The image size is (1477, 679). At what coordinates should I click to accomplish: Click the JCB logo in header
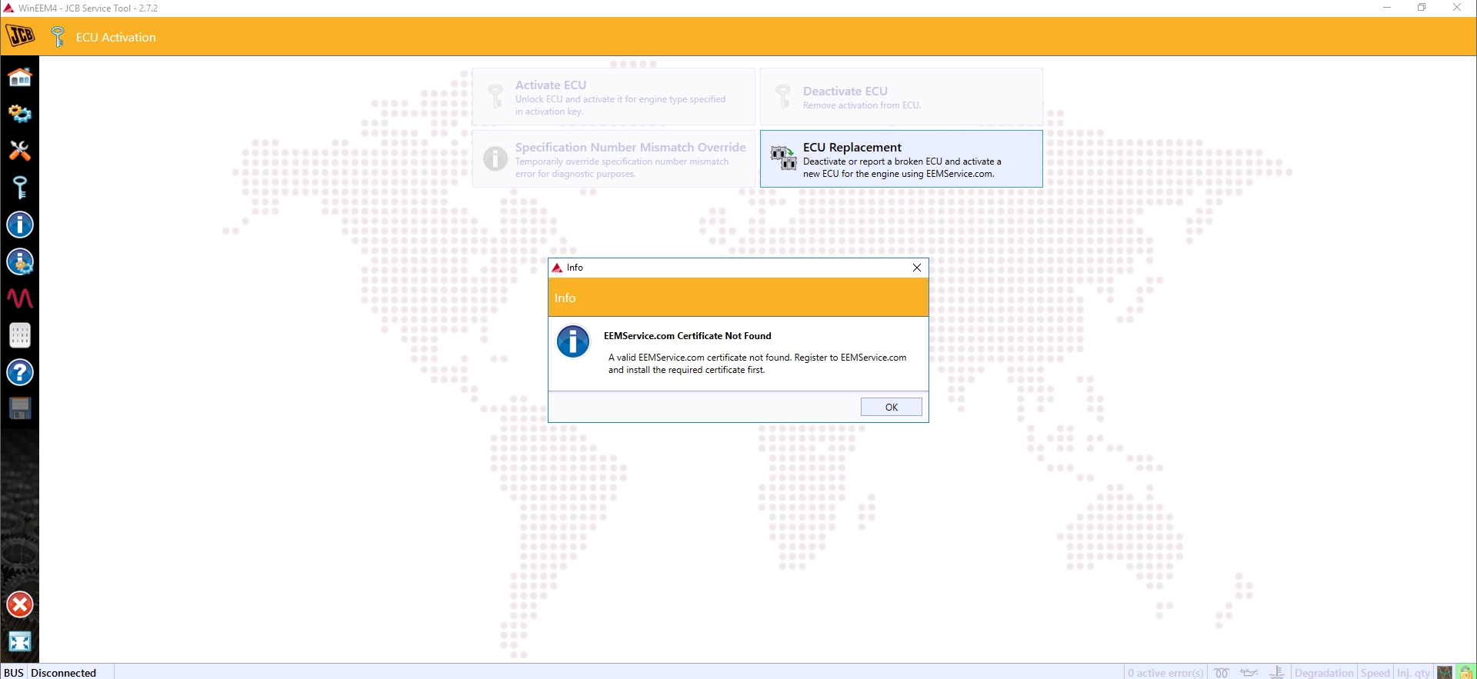pyautogui.click(x=21, y=36)
